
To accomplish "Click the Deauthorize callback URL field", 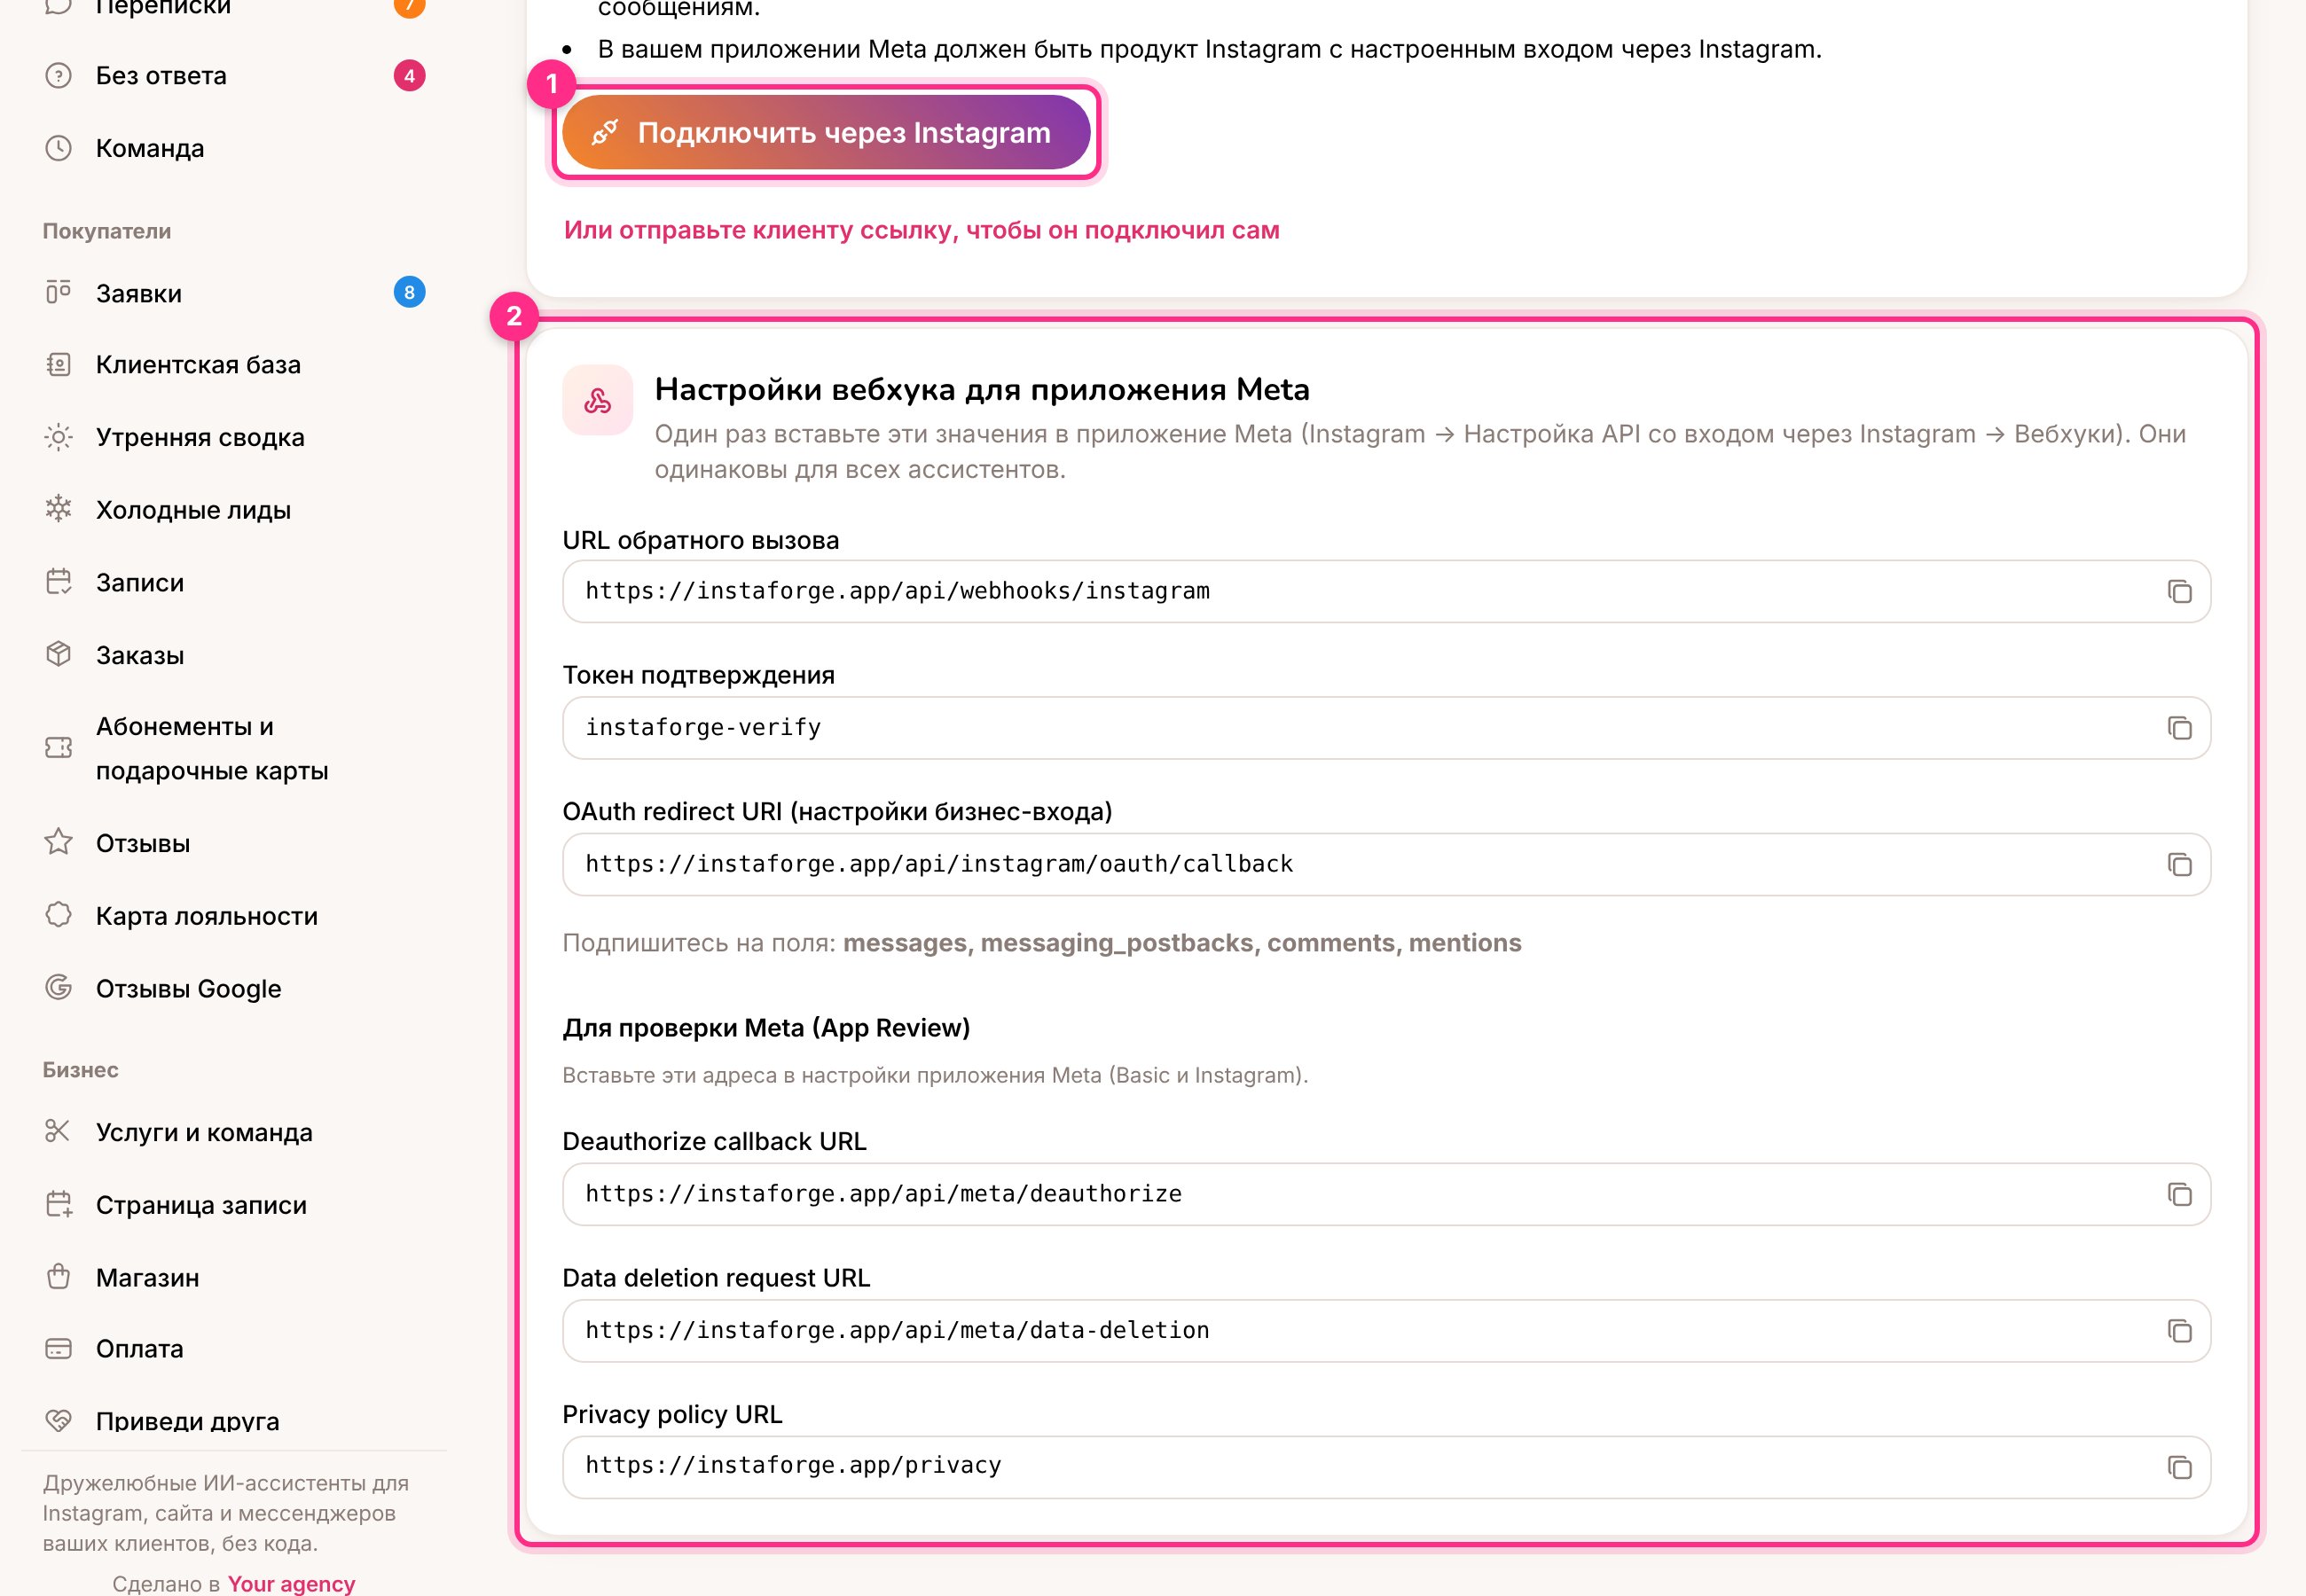I will pos(1386,1194).
